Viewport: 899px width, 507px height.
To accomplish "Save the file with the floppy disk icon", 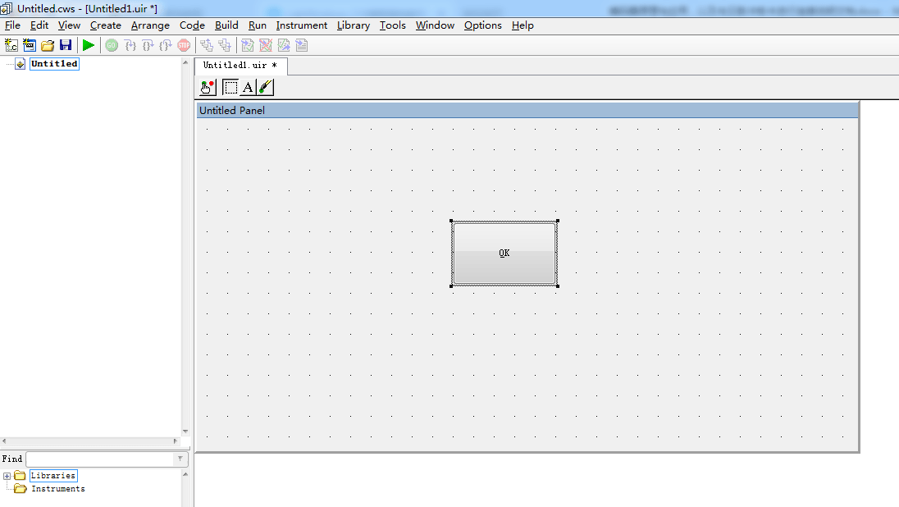I will tap(66, 45).
